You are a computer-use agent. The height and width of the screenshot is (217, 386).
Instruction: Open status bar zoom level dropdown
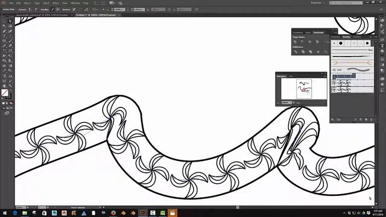(x=27, y=207)
